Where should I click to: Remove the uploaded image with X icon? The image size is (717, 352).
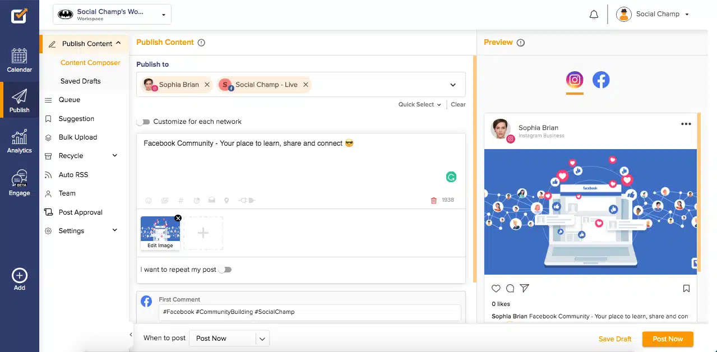point(178,218)
